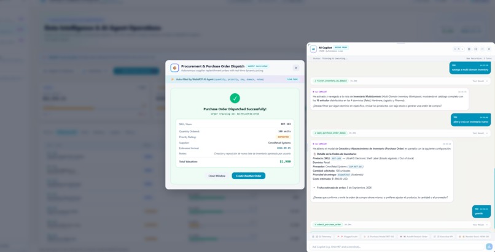The width and height of the screenshot is (495, 252).
Task: Click the Bridge Ready badge beside AI Copilot
Action: click(x=341, y=47)
